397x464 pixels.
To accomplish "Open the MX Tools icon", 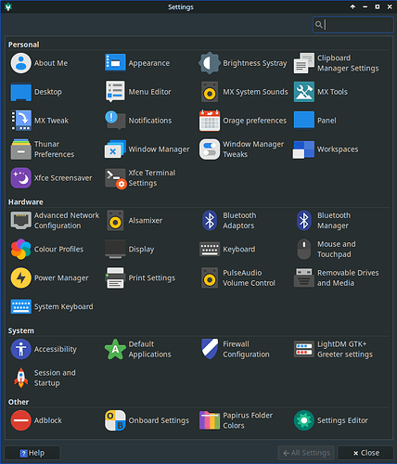I will (304, 92).
